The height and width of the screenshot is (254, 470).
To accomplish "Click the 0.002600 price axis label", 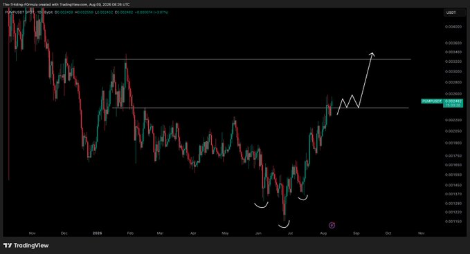I will click(453, 94).
